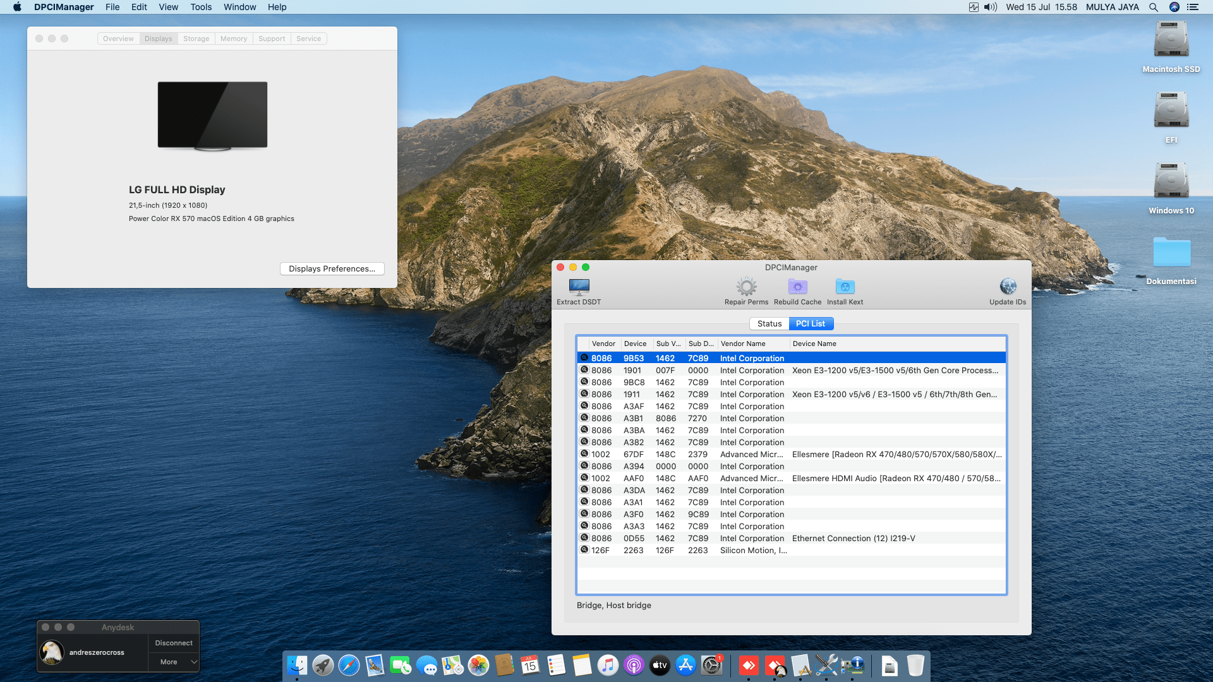1213x682 pixels.
Task: Click the search icon on the 9BC8 row
Action: coord(584,382)
